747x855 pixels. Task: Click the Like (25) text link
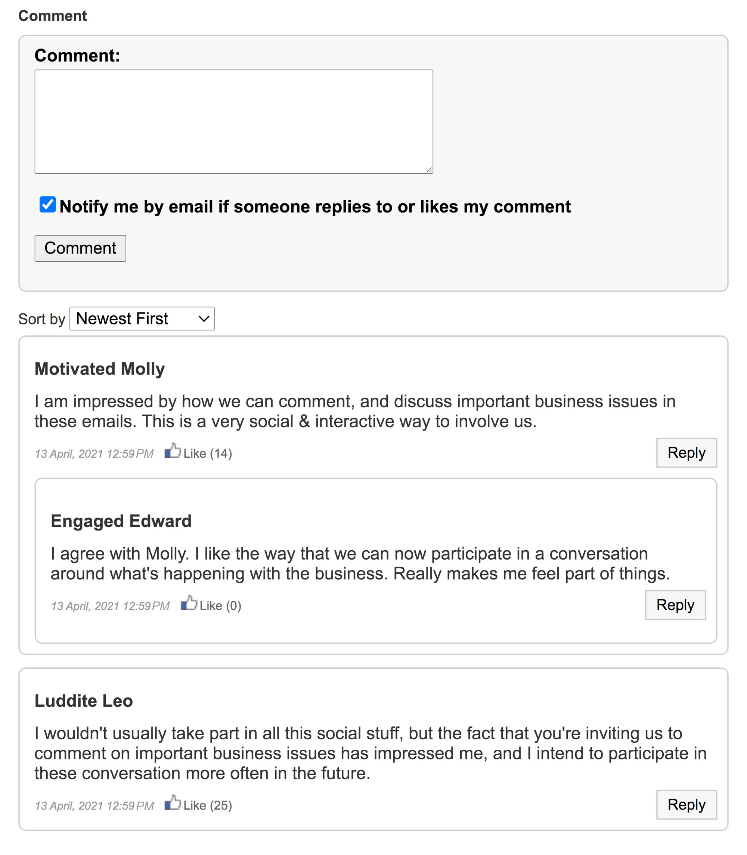tap(207, 805)
